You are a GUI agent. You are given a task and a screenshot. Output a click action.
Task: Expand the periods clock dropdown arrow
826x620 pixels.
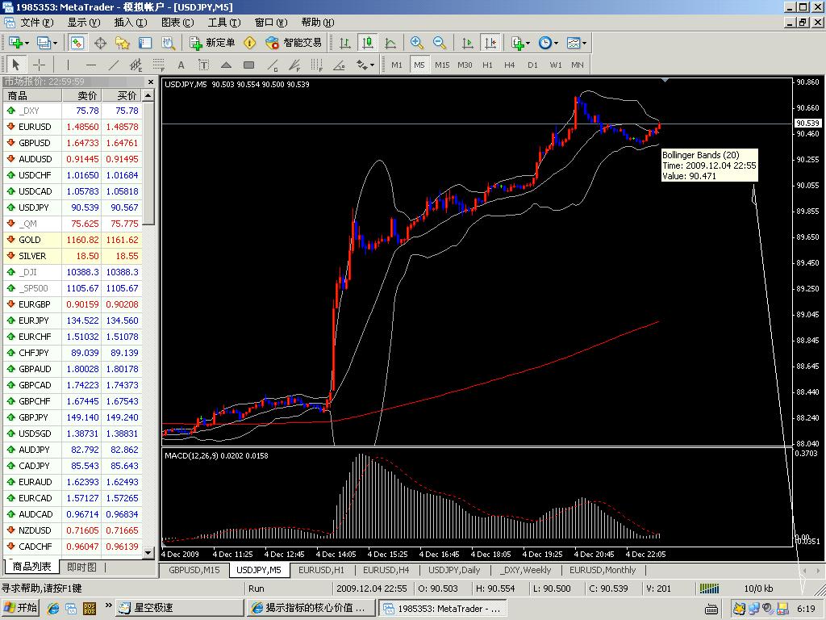[x=556, y=44]
